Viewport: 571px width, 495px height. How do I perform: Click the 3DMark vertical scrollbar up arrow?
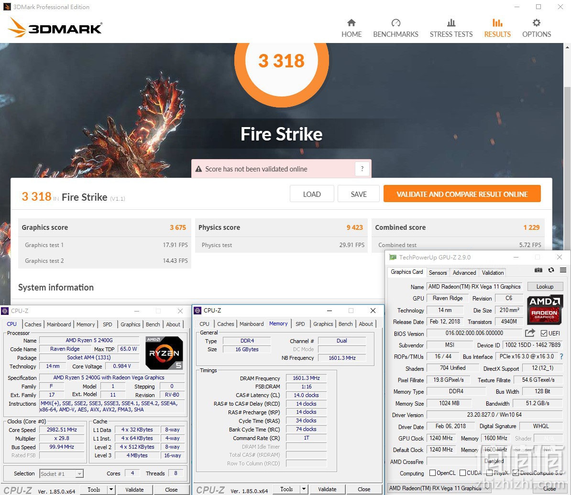567,47
